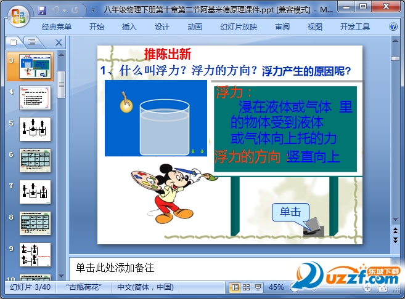Click the "古瓶荷花" theme name
This screenshot has height=299, width=405.
click(84, 287)
